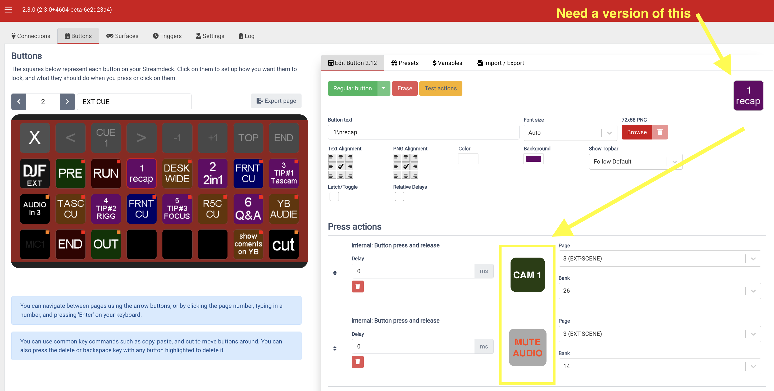
Task: Click the MUTE AUDIO action preview
Action: pyautogui.click(x=527, y=347)
